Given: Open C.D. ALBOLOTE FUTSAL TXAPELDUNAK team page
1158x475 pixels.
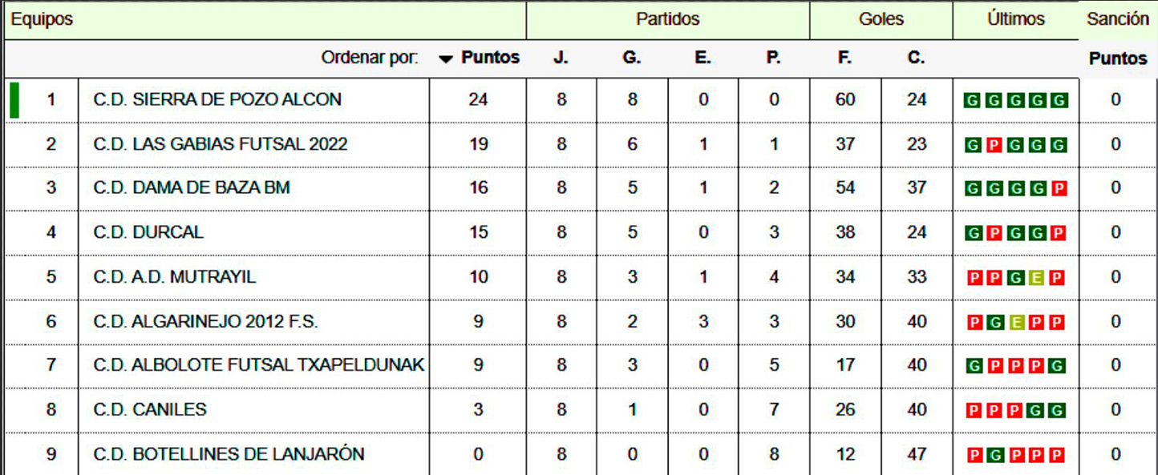Looking at the screenshot, I should tap(258, 365).
